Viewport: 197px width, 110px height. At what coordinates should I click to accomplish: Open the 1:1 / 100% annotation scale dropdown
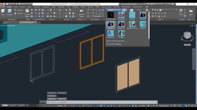pyautogui.click(x=142, y=106)
